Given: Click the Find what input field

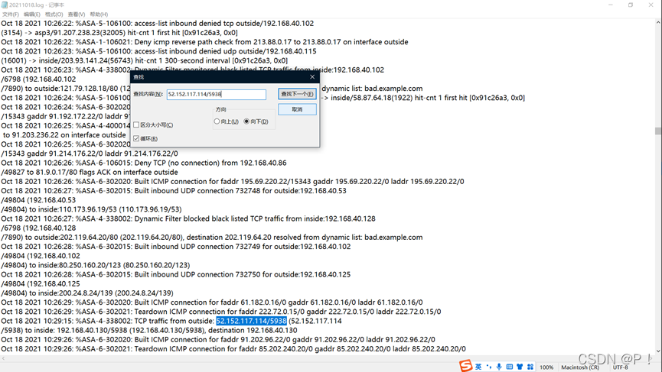Looking at the screenshot, I should coord(216,95).
